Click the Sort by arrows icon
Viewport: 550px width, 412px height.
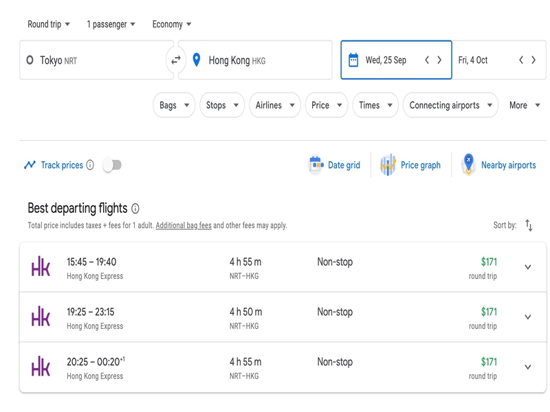tap(529, 225)
